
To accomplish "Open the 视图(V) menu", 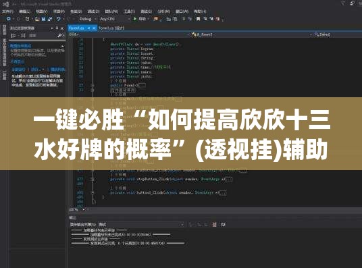I will pyautogui.click(x=42, y=11).
